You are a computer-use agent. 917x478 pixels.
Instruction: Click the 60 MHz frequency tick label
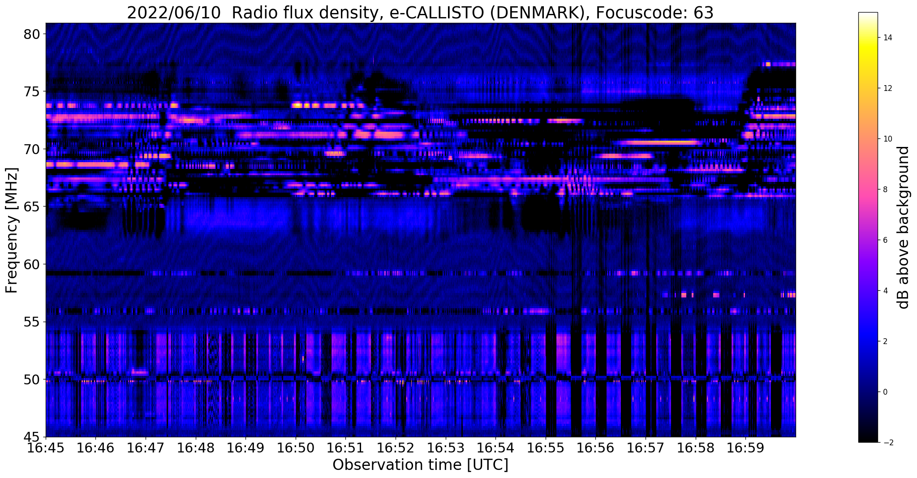coord(33,264)
